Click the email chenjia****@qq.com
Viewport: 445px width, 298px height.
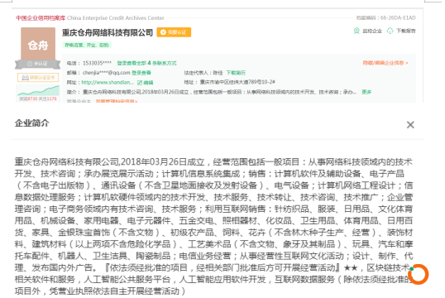(106, 73)
